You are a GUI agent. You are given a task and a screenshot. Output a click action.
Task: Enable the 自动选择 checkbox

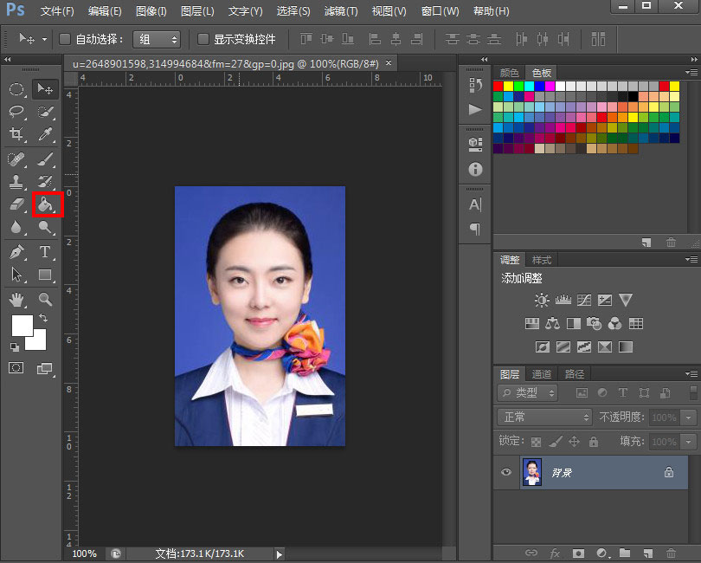coord(65,39)
